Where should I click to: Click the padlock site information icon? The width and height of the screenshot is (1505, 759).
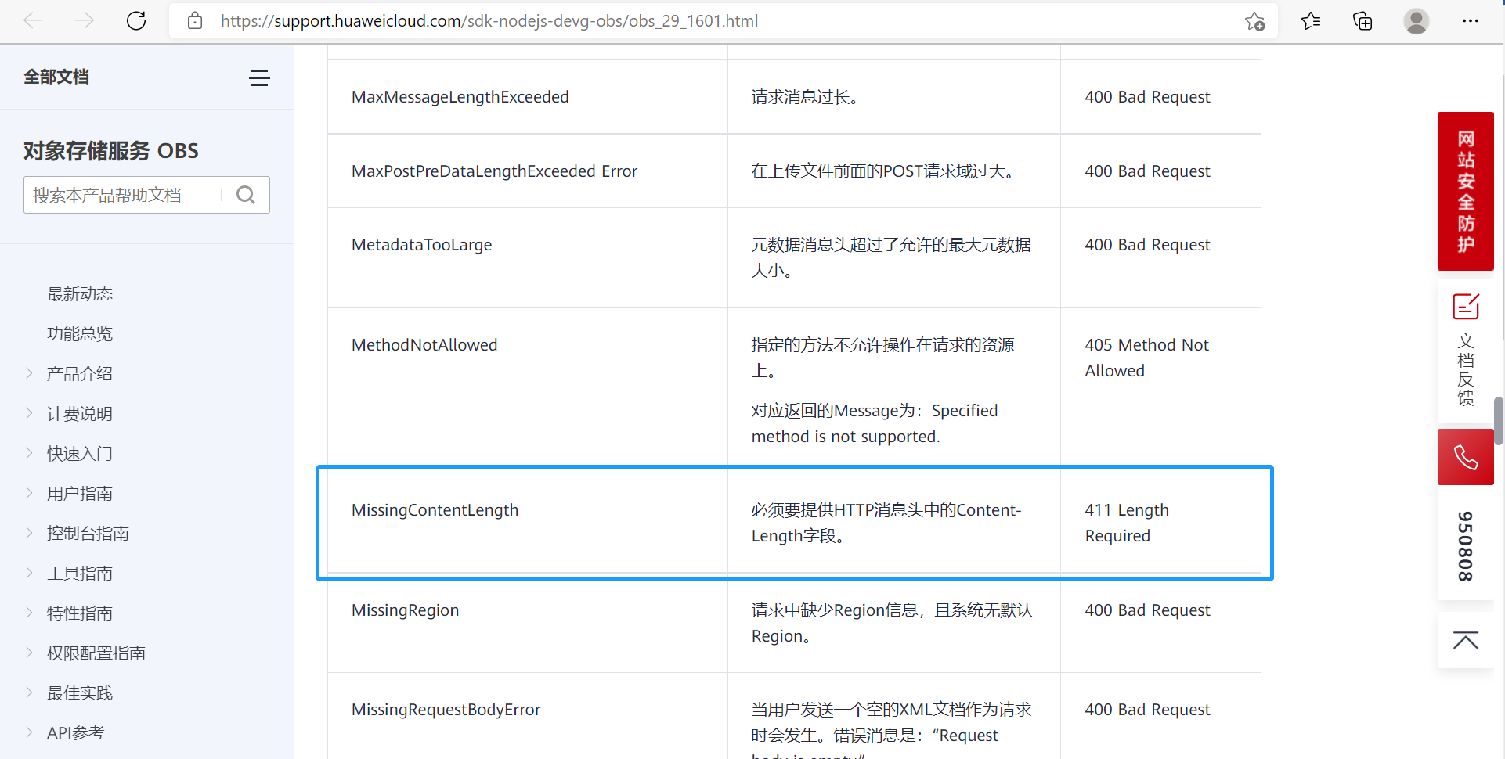tap(194, 21)
